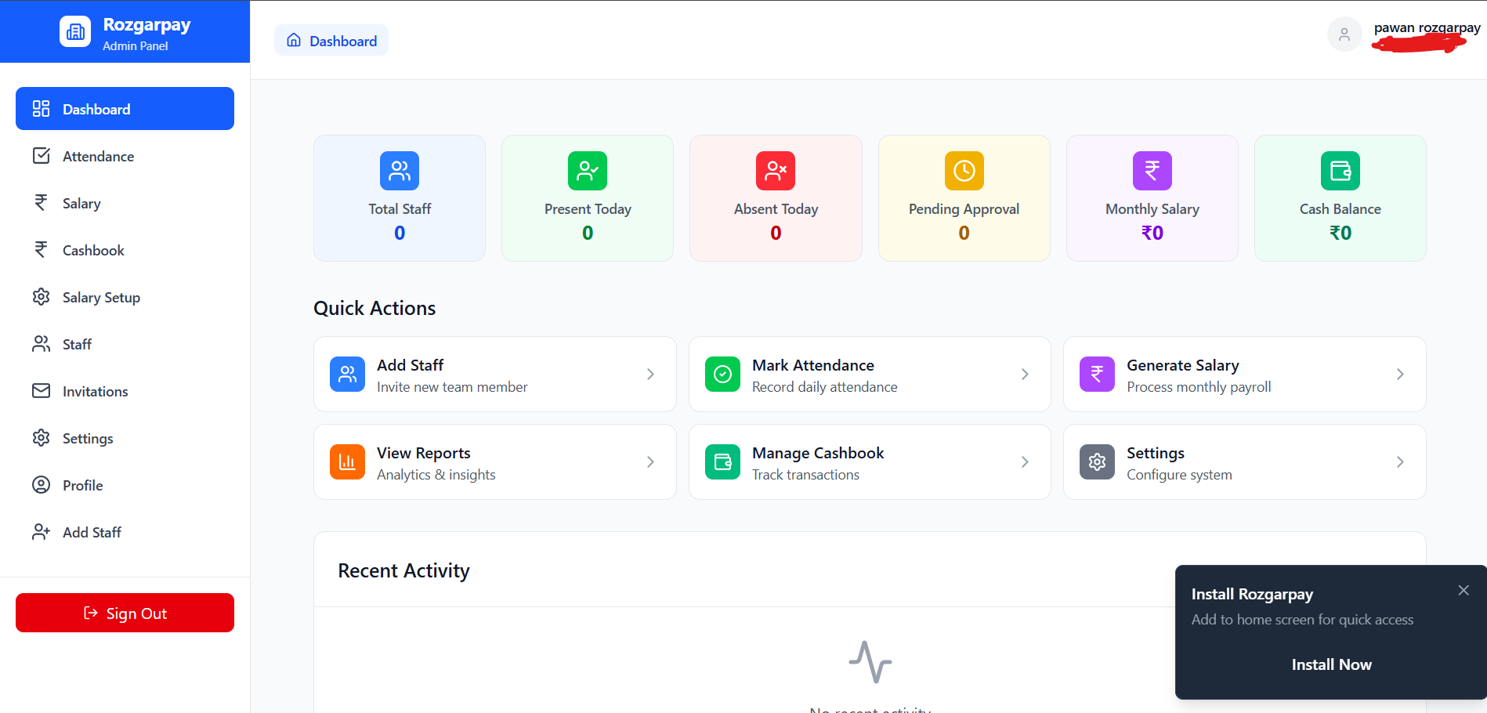Click the Invitations envelope icon in sidebar
The width and height of the screenshot is (1487, 713).
(42, 391)
